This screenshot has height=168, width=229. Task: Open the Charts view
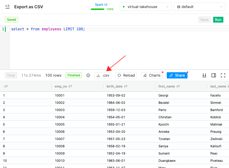click(x=152, y=75)
